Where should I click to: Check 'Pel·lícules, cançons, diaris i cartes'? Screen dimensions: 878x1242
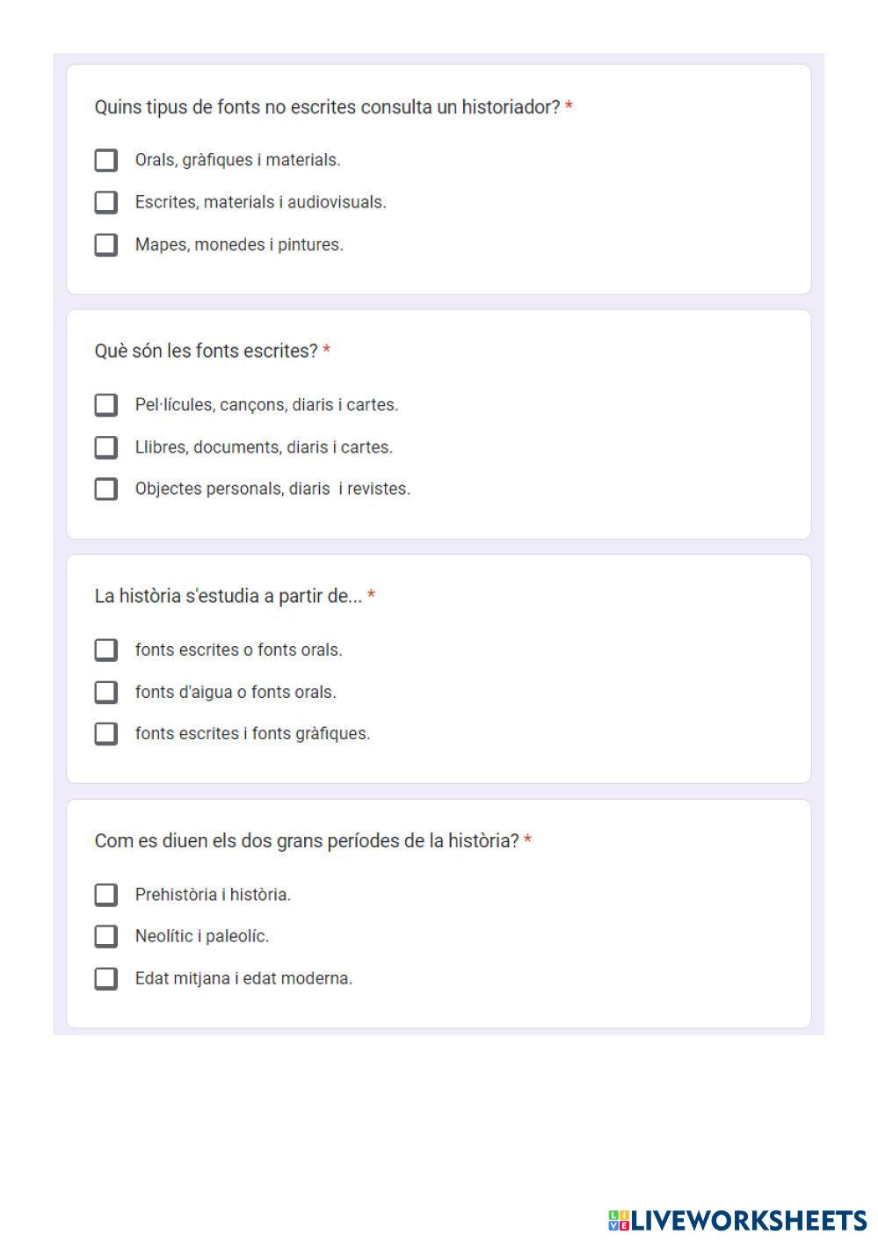tap(105, 404)
